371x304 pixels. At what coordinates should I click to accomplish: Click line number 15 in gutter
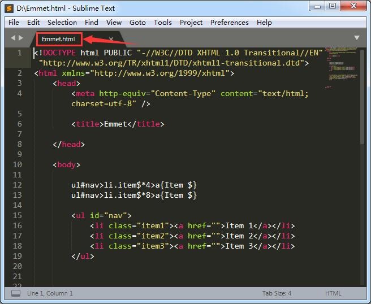tap(18, 215)
